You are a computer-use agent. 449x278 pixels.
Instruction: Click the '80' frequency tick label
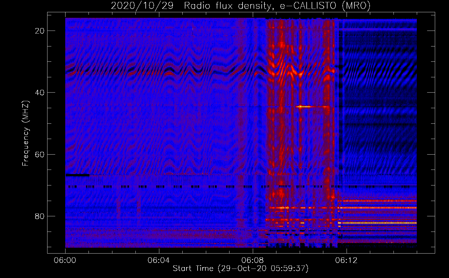point(40,216)
